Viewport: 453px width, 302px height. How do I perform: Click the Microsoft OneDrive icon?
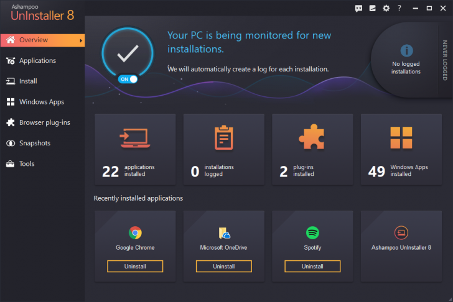click(224, 233)
